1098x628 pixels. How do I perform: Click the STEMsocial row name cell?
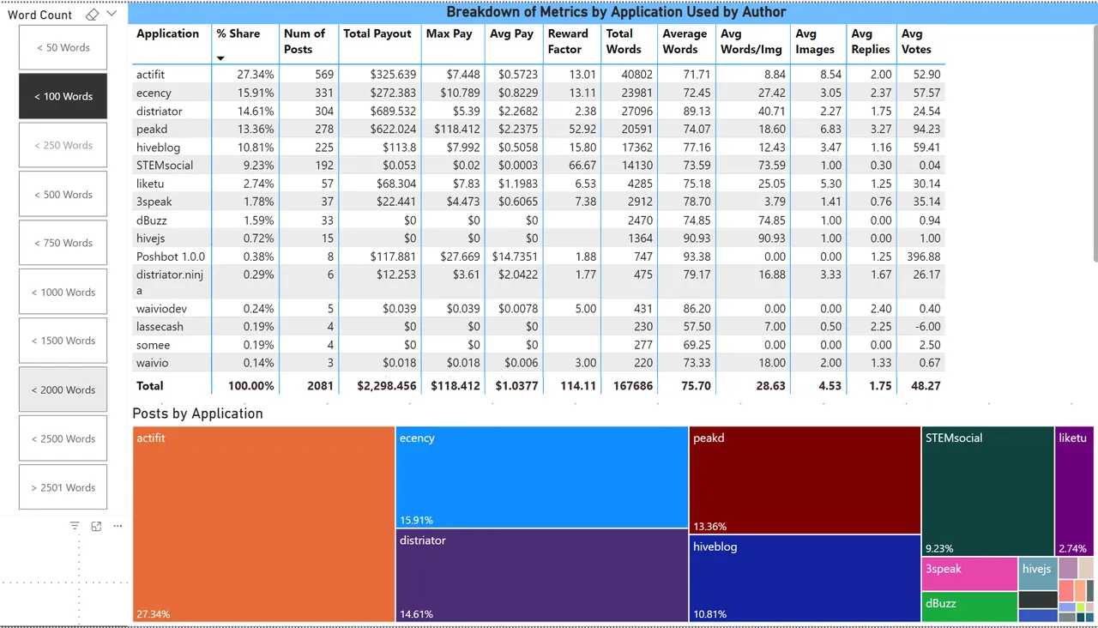(x=165, y=166)
